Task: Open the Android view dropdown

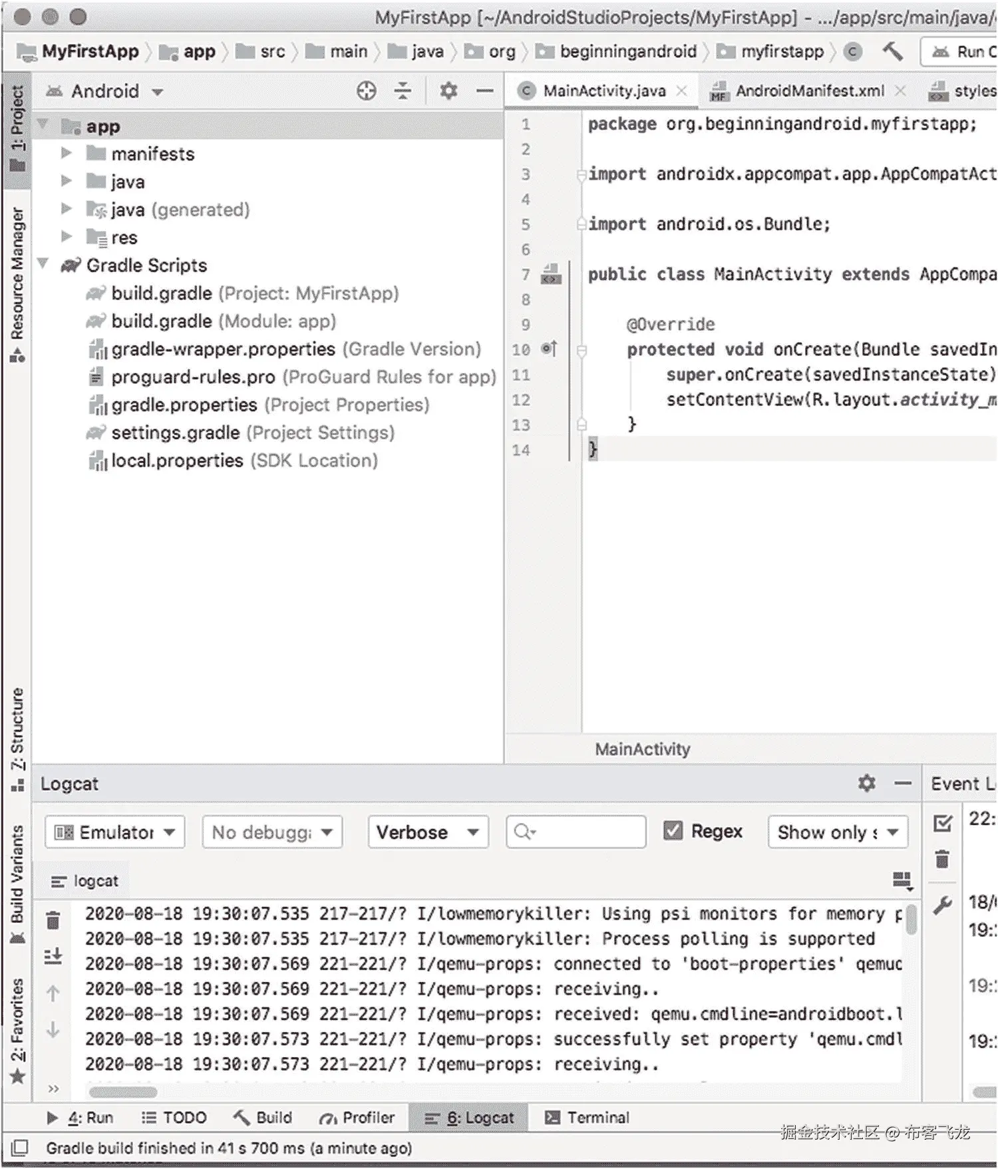Action: (x=104, y=90)
